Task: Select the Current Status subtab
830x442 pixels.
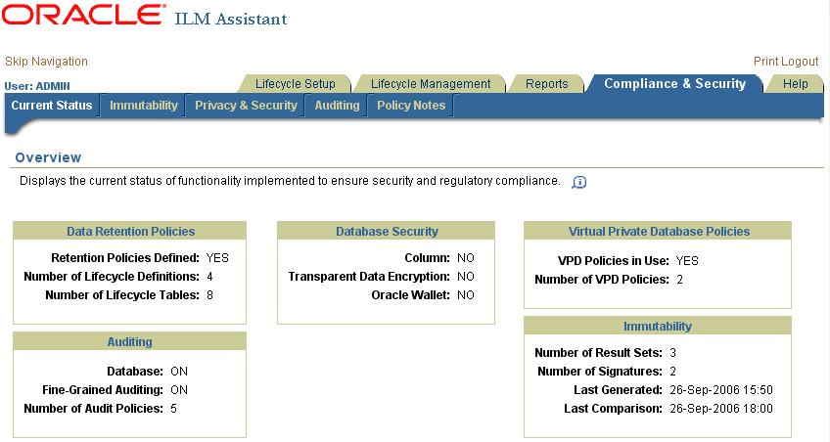Action: pyautogui.click(x=51, y=106)
